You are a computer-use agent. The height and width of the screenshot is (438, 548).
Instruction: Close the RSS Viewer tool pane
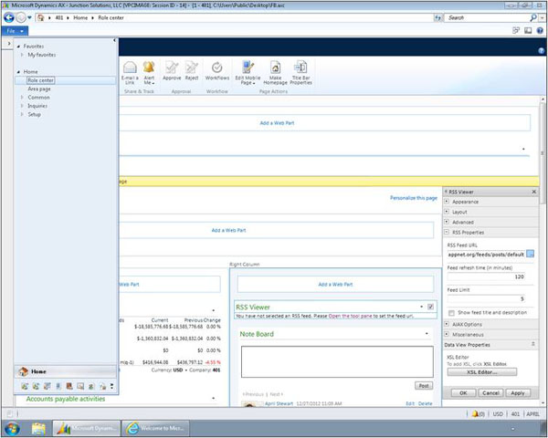pos(534,192)
